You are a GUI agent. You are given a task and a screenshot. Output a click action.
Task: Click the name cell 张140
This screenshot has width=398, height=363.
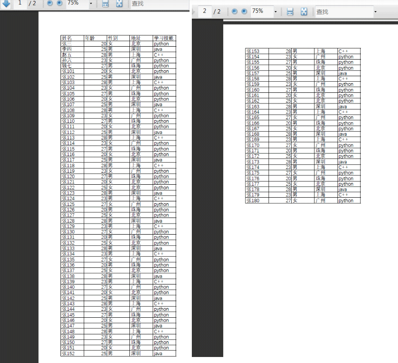point(72,287)
